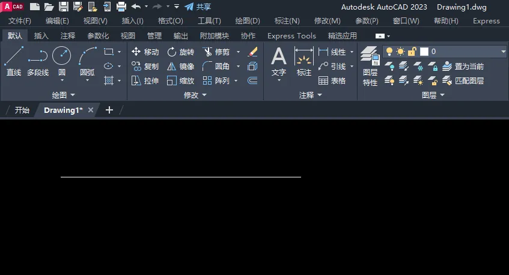Screen dimensions: 509x275
Task: Expand the Draw (绘图) panel
Action: (63, 95)
